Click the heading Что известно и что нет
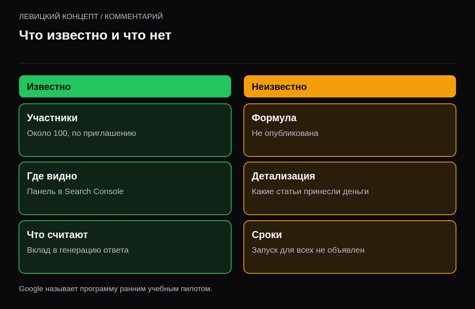475x309 pixels. [x=95, y=35]
